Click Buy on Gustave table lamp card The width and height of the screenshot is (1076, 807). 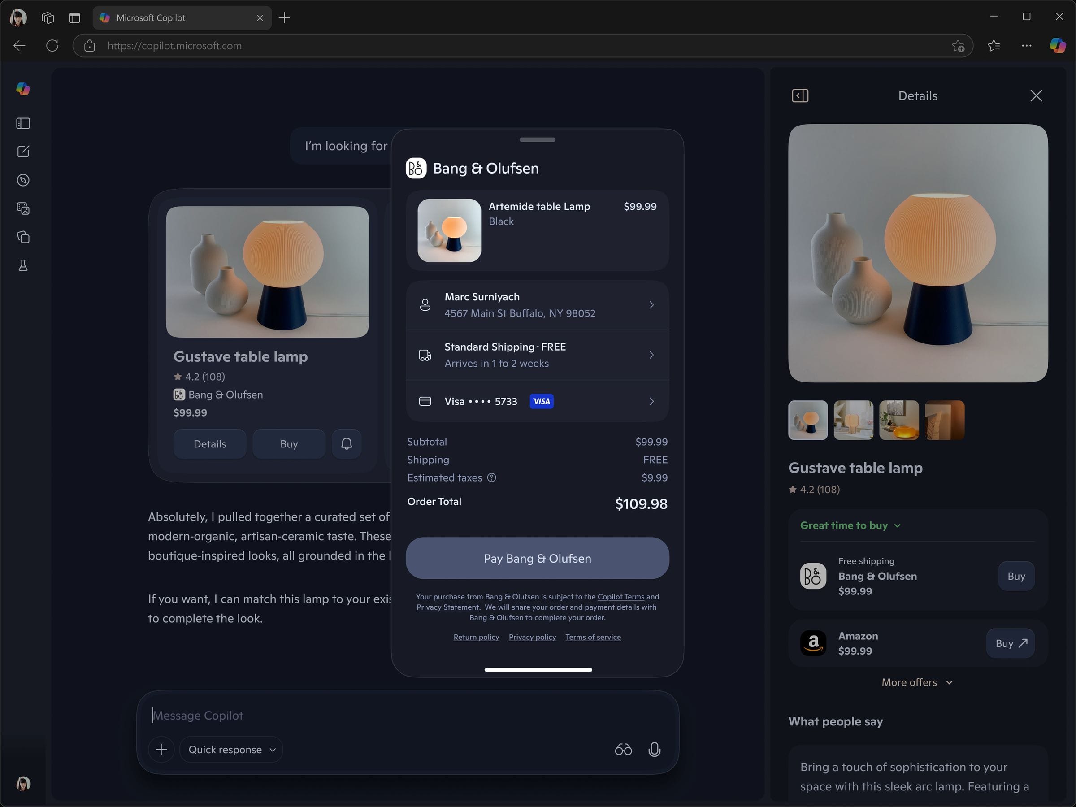(289, 444)
